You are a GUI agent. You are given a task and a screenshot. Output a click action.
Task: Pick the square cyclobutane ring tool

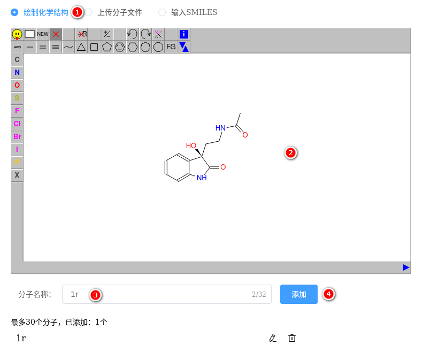[94, 47]
